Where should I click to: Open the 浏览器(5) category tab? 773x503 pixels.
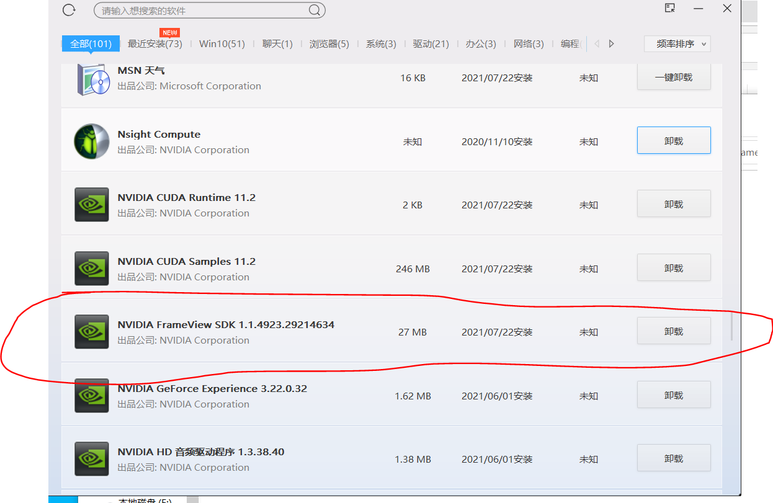(329, 44)
